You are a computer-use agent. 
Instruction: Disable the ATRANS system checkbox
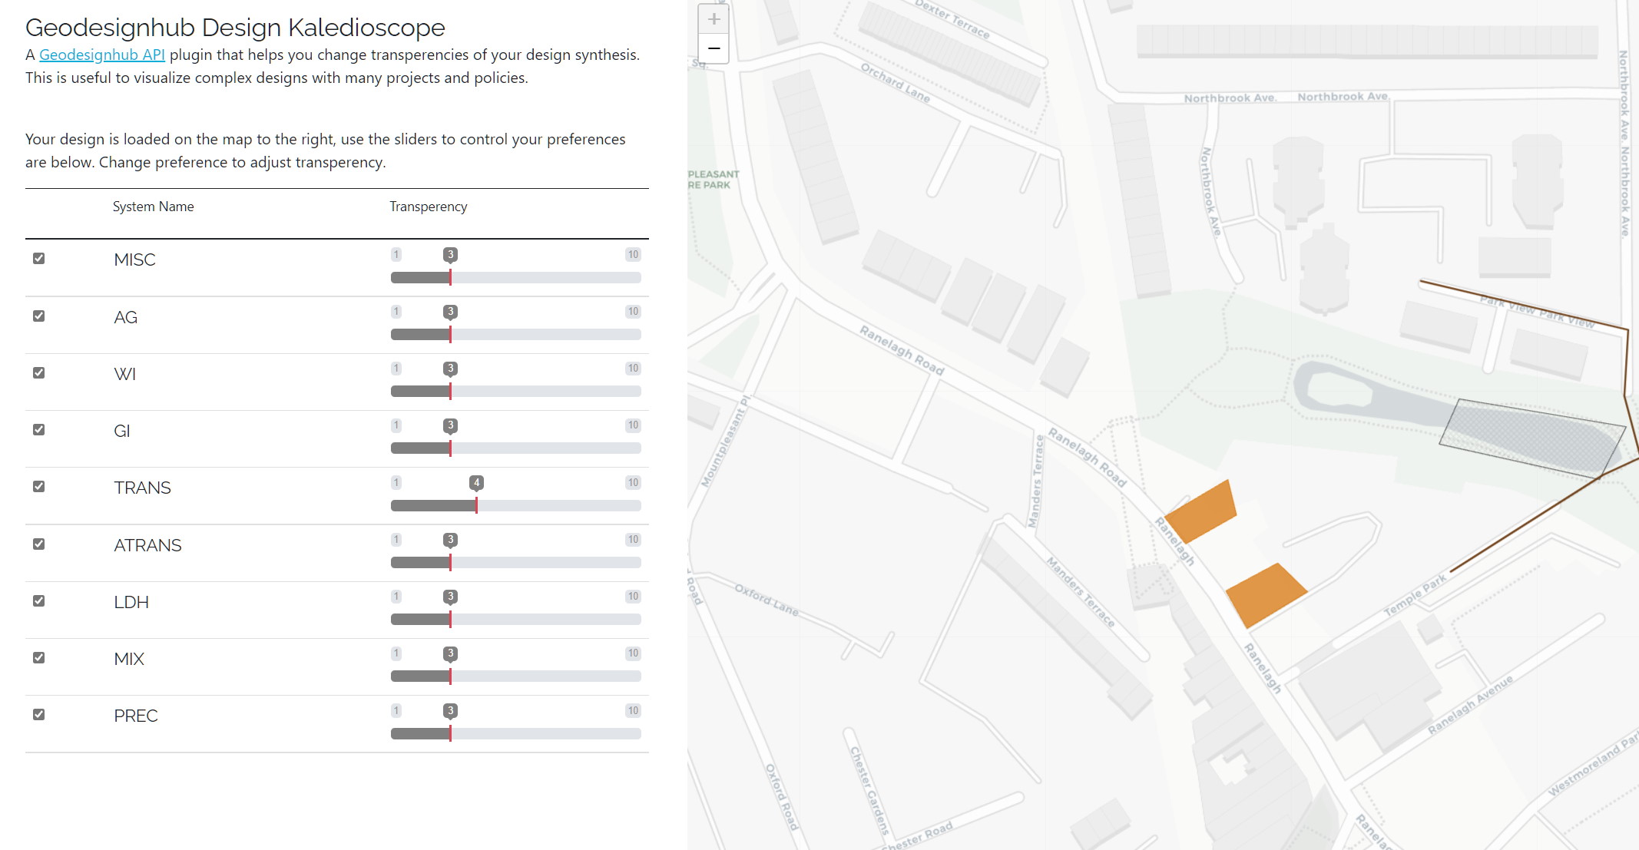[39, 544]
